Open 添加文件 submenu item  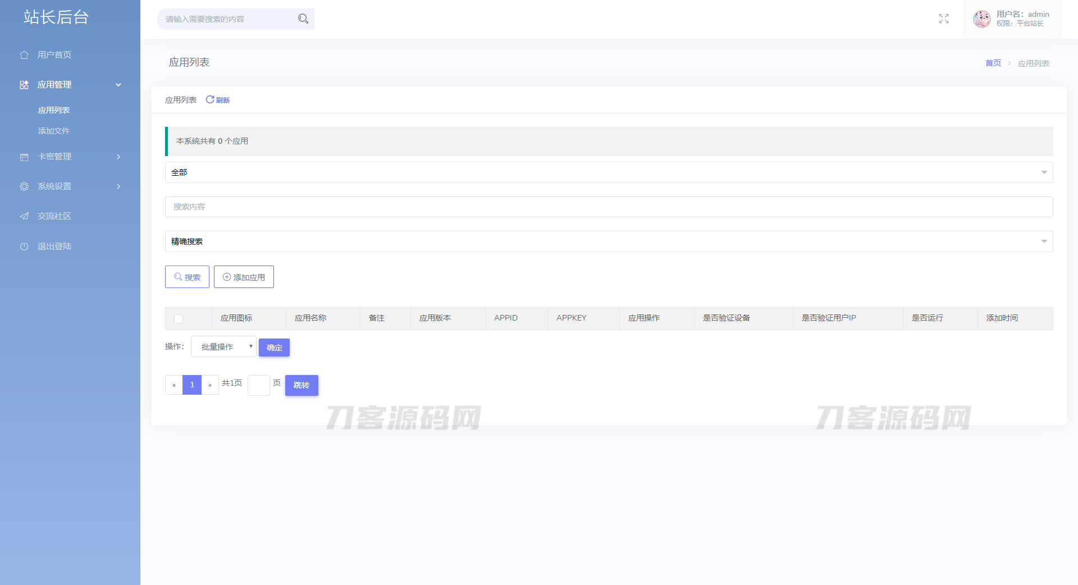(x=54, y=131)
